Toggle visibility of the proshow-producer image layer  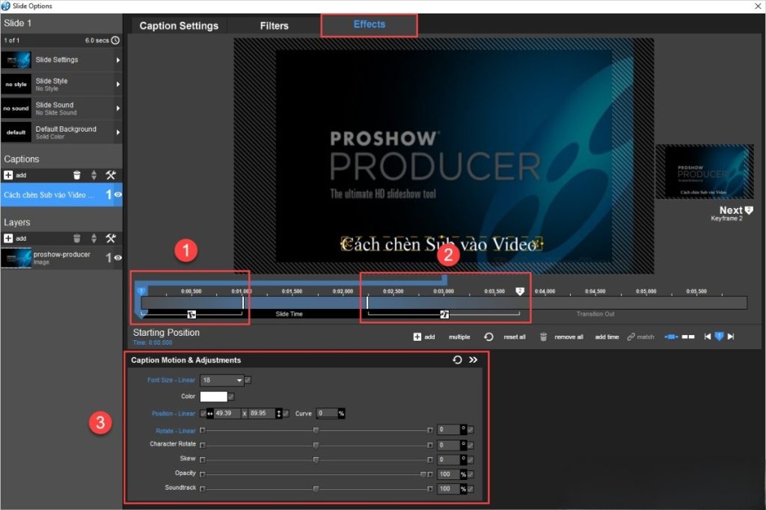pyautogui.click(x=118, y=257)
